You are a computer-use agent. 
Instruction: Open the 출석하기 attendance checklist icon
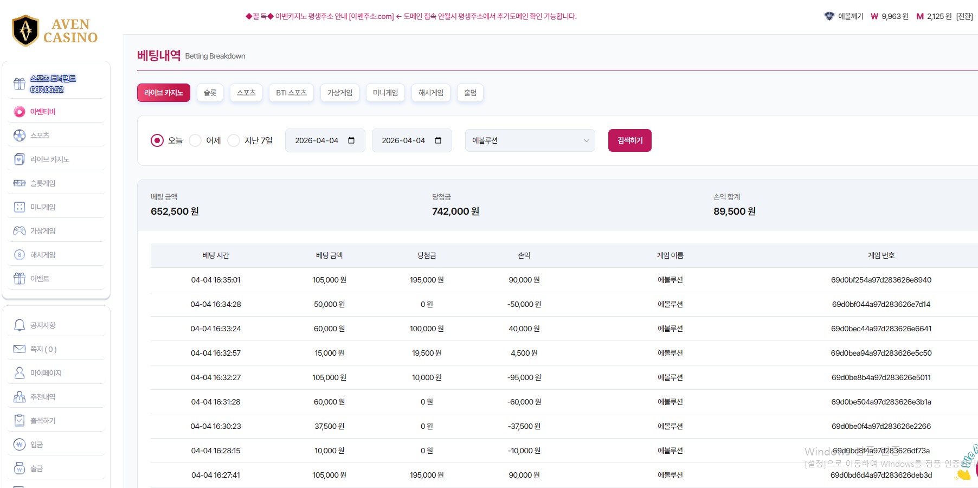tap(20, 421)
